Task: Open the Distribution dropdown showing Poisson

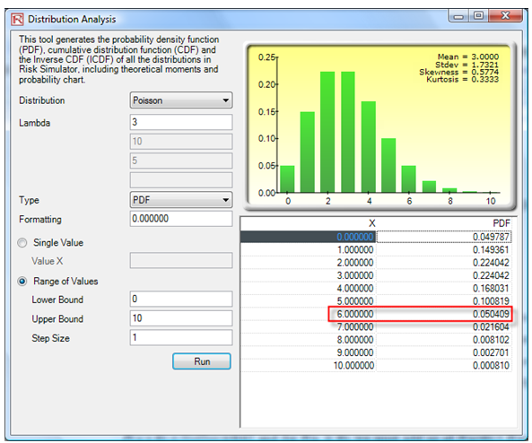Action: coord(181,100)
